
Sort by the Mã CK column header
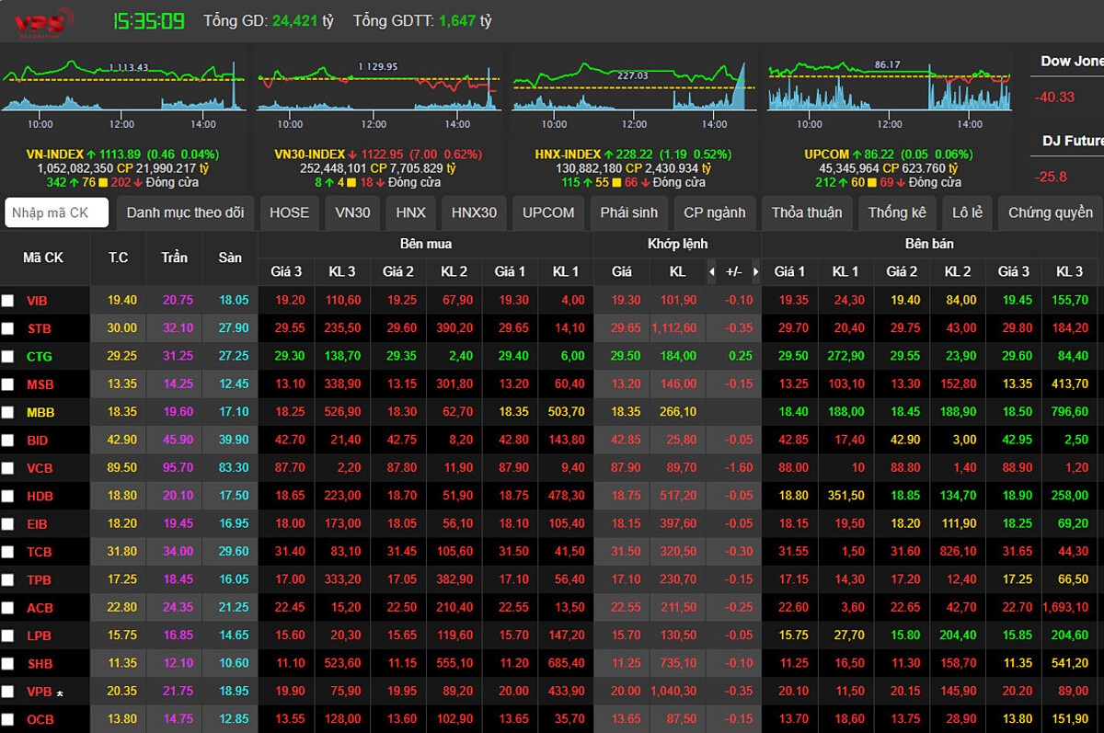pyautogui.click(x=43, y=258)
